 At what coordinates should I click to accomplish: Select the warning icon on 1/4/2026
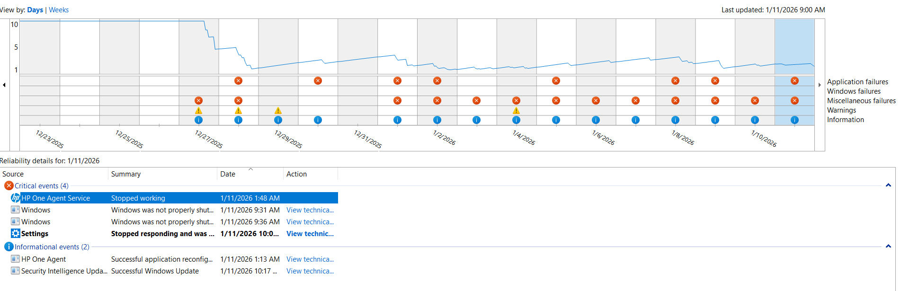click(x=516, y=110)
